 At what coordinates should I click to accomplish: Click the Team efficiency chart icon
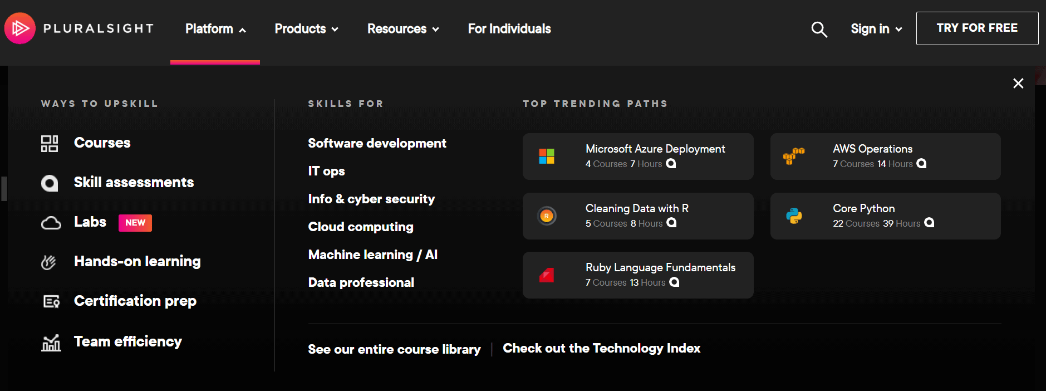click(x=51, y=342)
